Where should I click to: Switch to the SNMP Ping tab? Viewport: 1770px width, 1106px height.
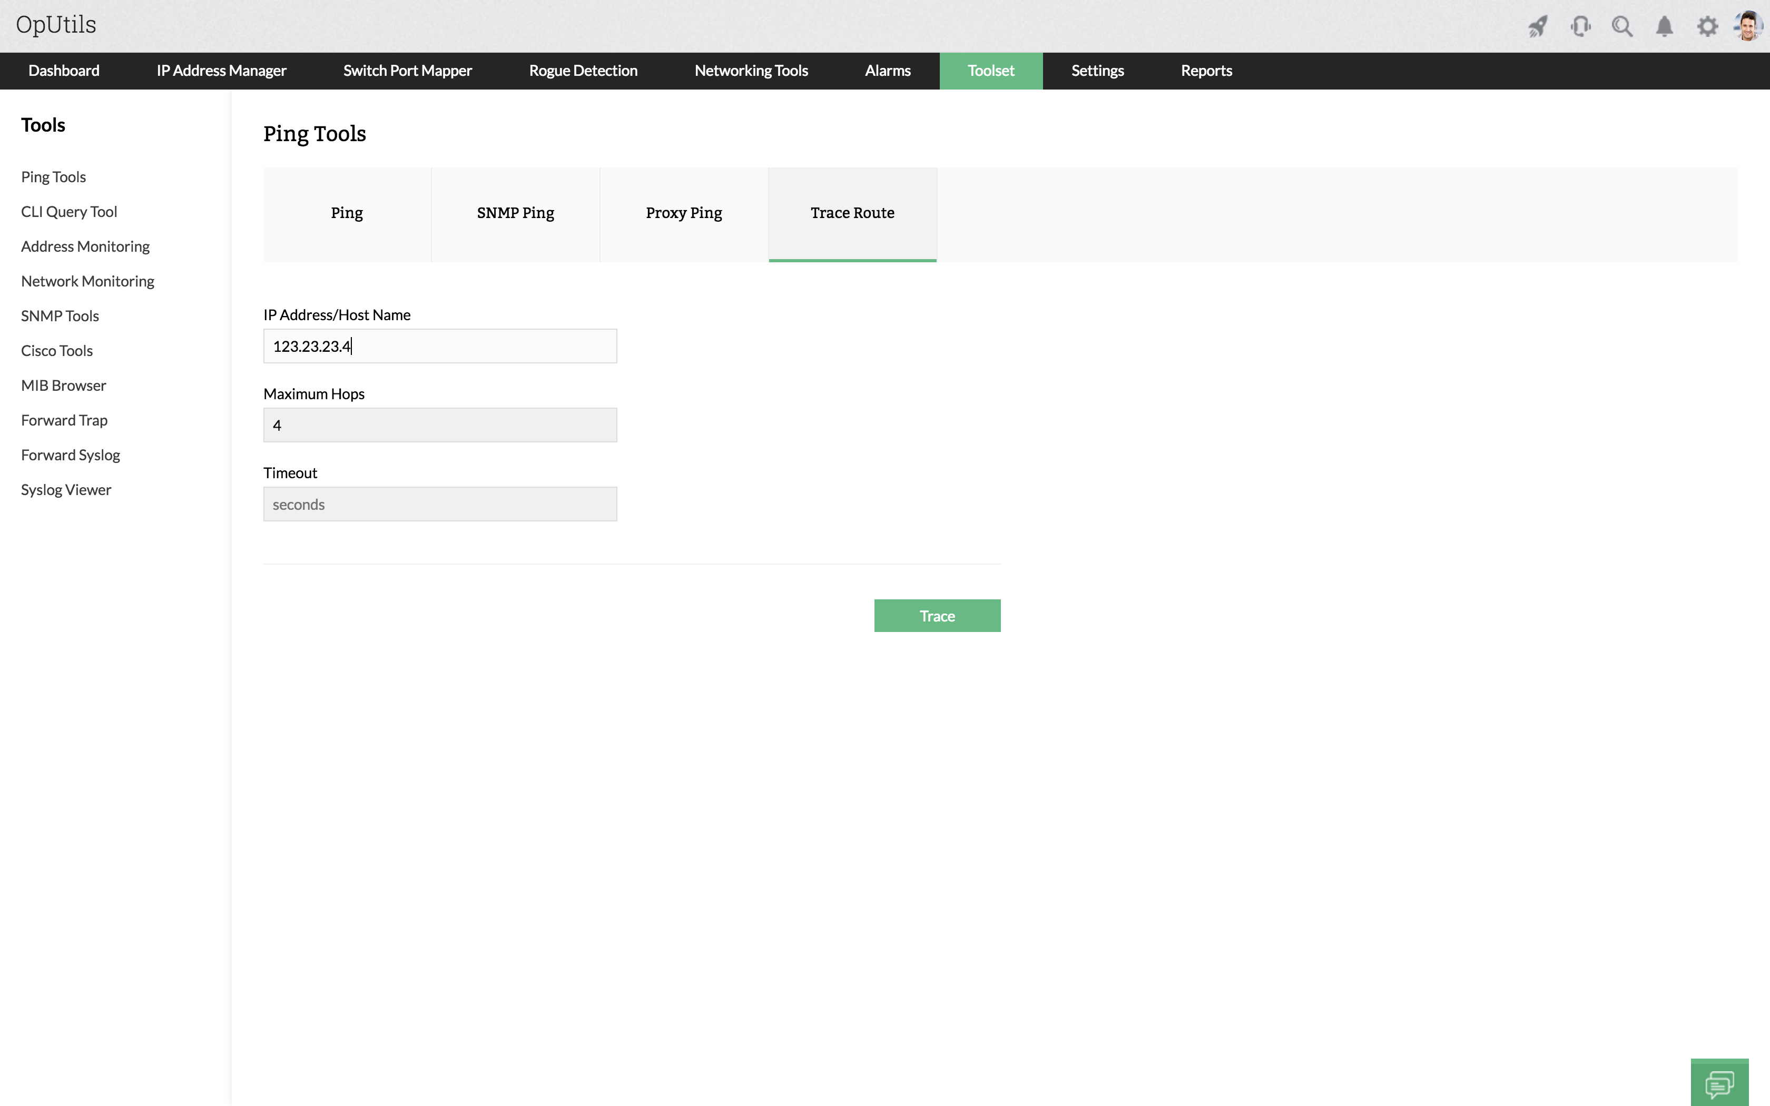click(x=516, y=213)
